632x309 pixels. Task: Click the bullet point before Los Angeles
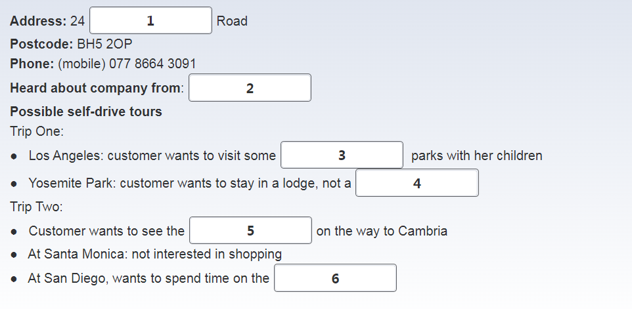click(14, 157)
